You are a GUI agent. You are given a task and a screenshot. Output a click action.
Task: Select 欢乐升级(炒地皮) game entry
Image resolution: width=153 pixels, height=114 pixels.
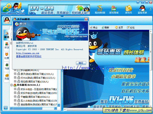[39, 93]
